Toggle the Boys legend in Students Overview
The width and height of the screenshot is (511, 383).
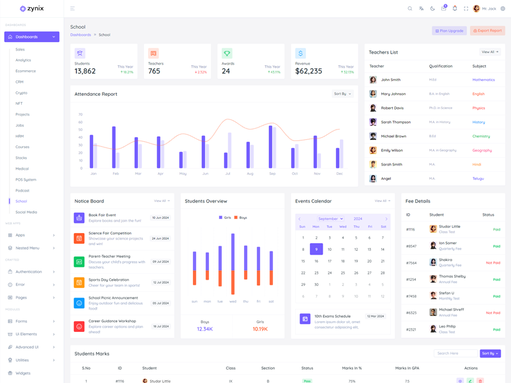(x=240, y=218)
